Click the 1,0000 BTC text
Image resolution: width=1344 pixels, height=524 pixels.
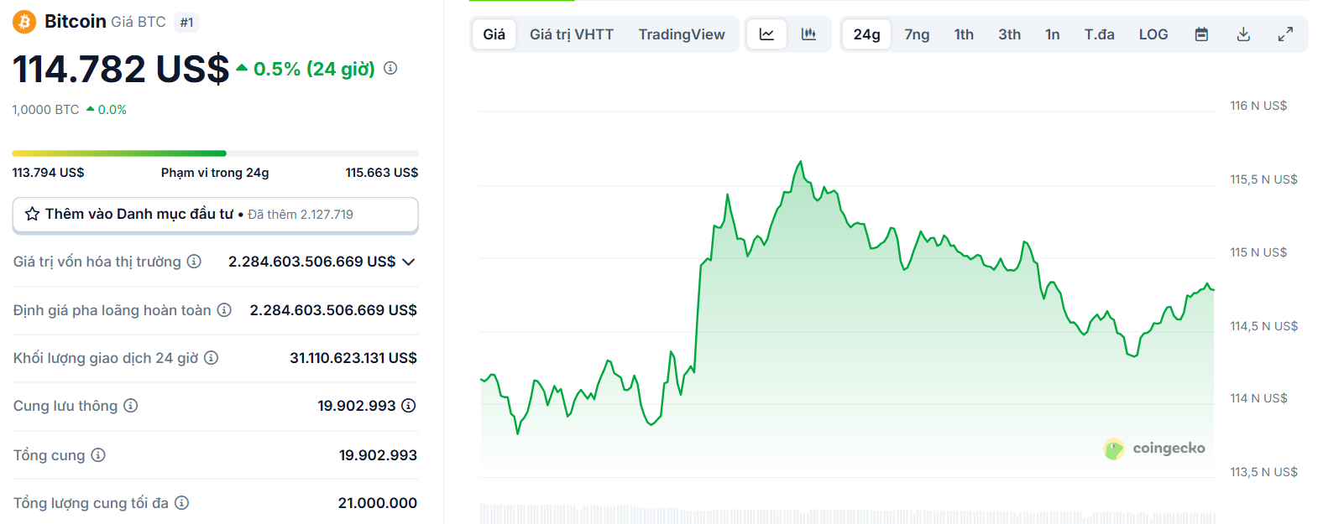45,110
